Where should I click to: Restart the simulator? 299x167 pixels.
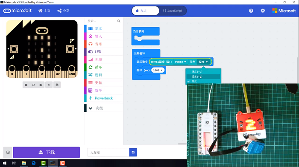34,85
